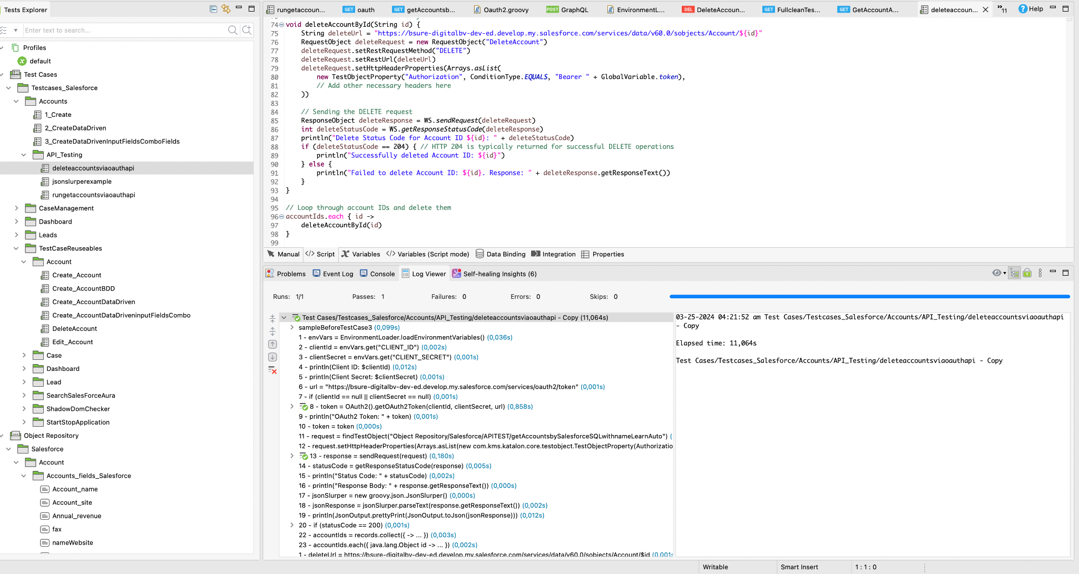Viewport: 1079px width, 574px height.
Task: Expand the CaseManagement folder
Action: 16,208
